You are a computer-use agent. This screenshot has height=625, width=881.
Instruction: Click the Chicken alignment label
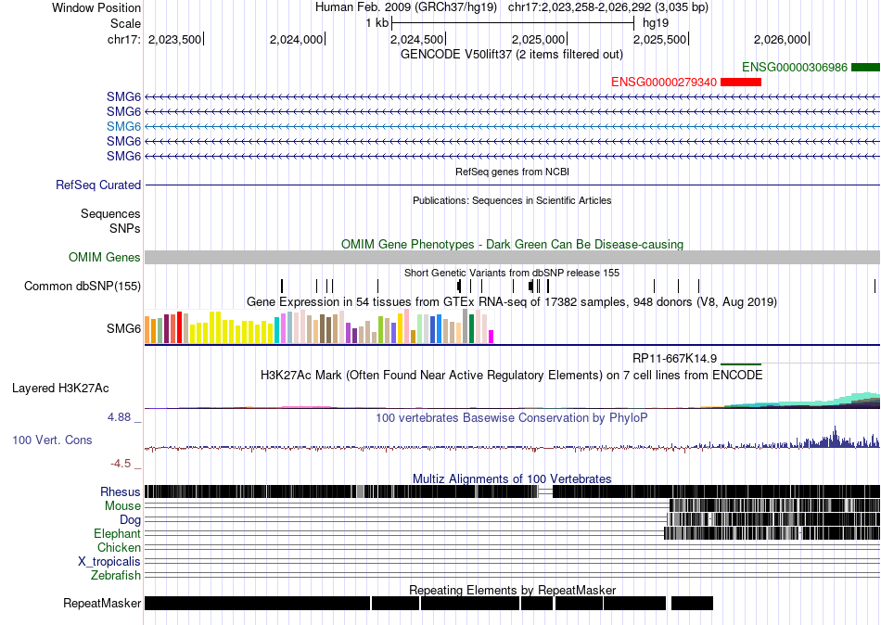pyautogui.click(x=119, y=547)
